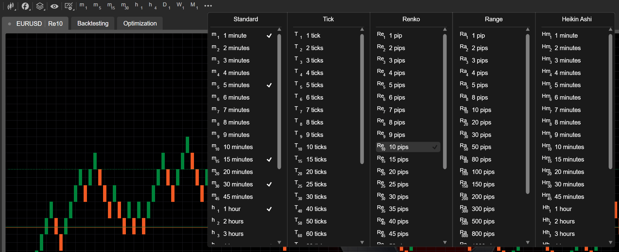619x252 pixels.
Task: Pick Renko 45 pips period
Action: click(407, 234)
